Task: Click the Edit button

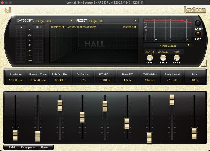Action: click(12, 147)
